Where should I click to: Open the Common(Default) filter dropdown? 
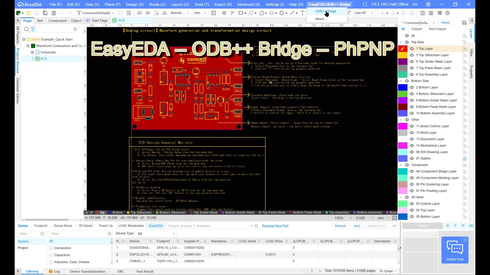96,13
